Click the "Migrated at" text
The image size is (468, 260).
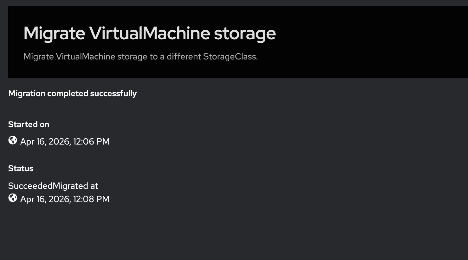point(75,186)
